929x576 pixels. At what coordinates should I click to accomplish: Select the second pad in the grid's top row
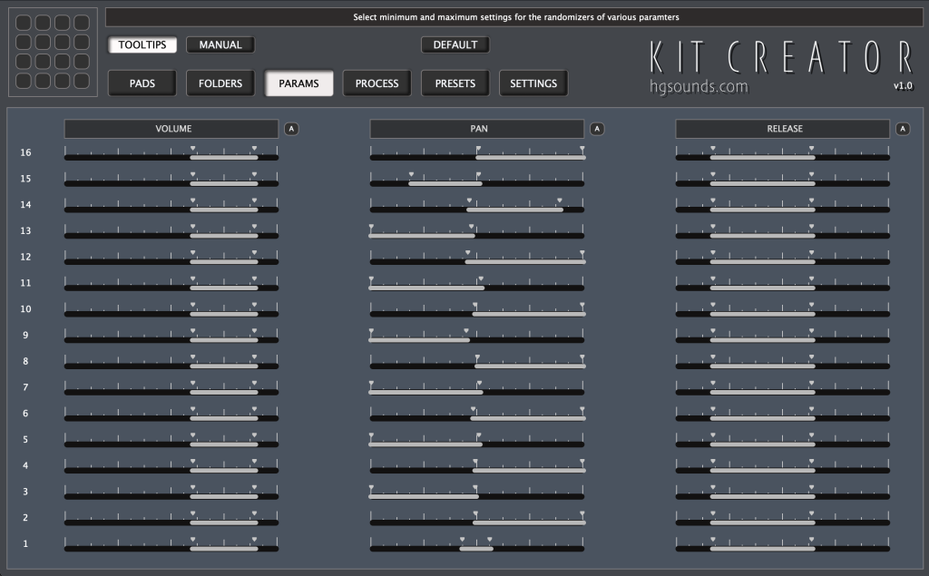tap(43, 23)
